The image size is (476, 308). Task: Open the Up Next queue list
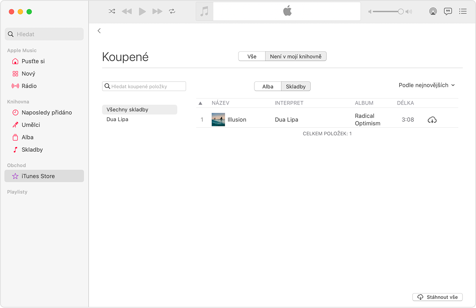463,11
